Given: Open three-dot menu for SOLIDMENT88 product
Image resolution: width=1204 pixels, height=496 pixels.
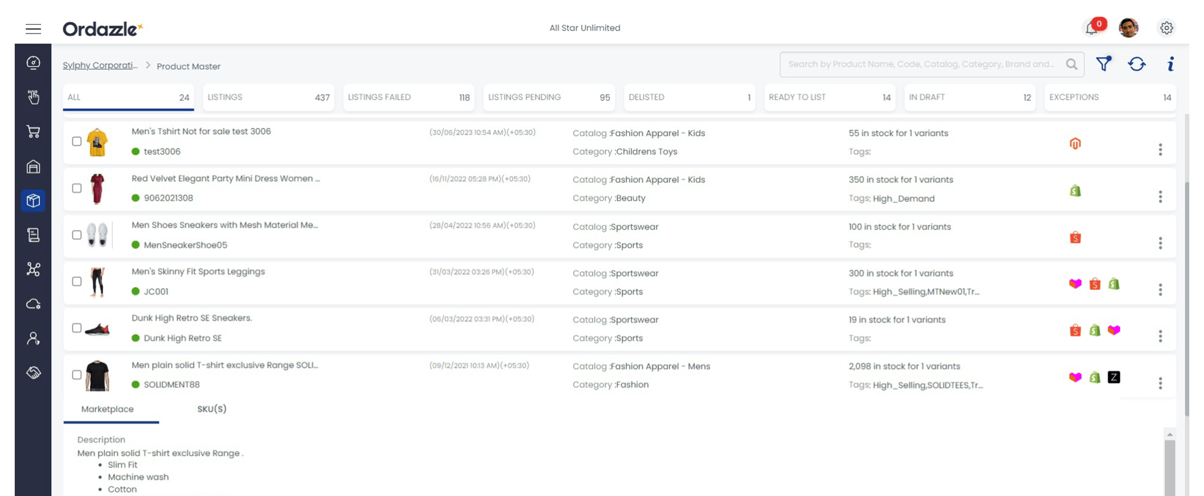Looking at the screenshot, I should 1160,383.
